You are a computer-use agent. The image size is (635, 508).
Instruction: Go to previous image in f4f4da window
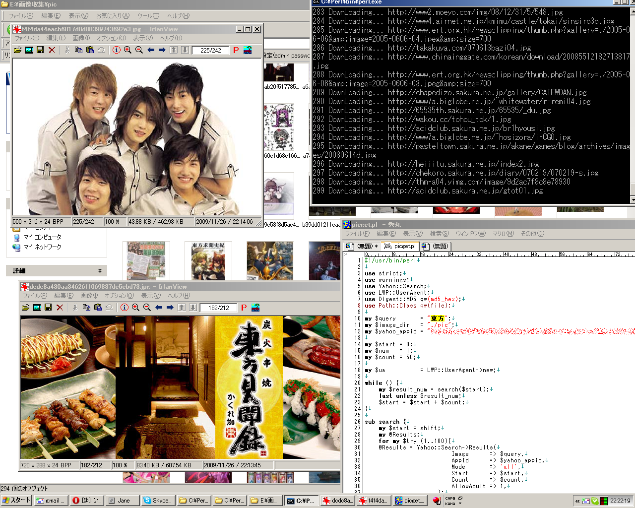tap(150, 50)
